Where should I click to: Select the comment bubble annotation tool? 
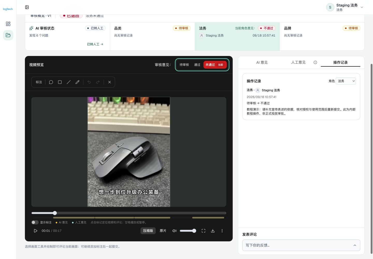pyautogui.click(x=51, y=82)
